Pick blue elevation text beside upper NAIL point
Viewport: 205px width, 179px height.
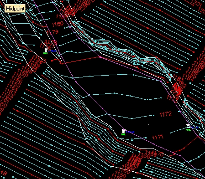coord(52,51)
